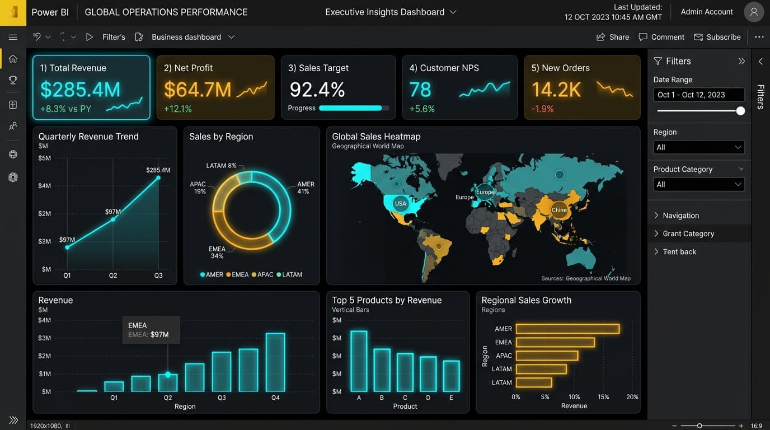Collapse the Product Category filter chevron

click(x=741, y=169)
